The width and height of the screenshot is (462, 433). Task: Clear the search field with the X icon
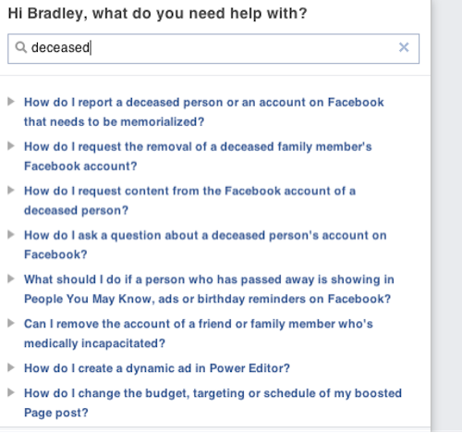[x=404, y=47]
